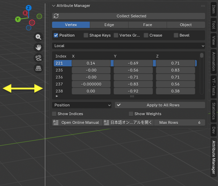Open the Position attribute dropdown
The image size is (218, 186).
tap(82, 105)
